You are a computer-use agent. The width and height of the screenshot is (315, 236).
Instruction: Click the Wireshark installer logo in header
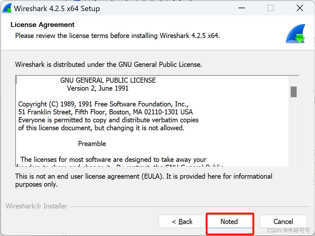pyautogui.click(x=295, y=34)
